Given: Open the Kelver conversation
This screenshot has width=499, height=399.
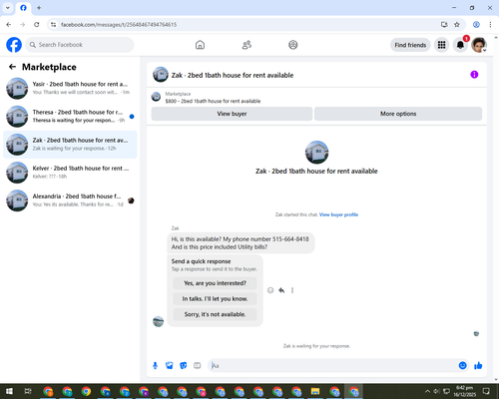Looking at the screenshot, I should (70, 173).
